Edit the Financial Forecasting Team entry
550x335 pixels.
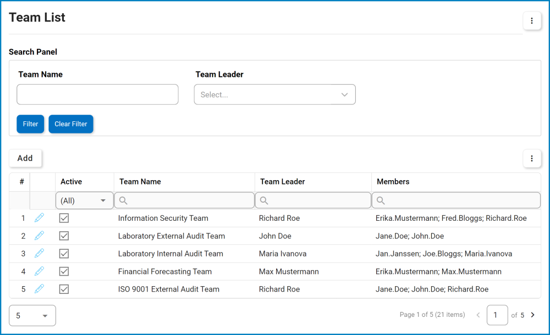[39, 271]
